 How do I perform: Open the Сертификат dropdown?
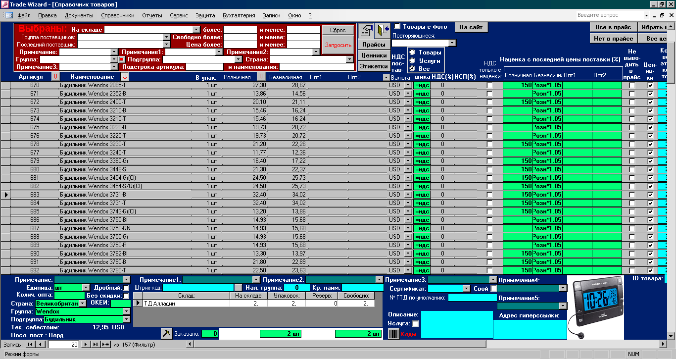[466, 289]
